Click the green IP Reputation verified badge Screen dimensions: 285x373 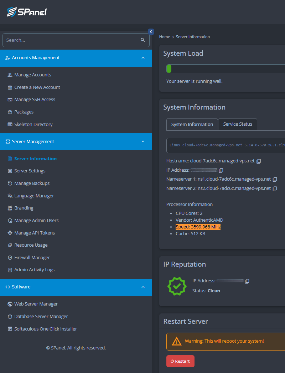pos(177,286)
